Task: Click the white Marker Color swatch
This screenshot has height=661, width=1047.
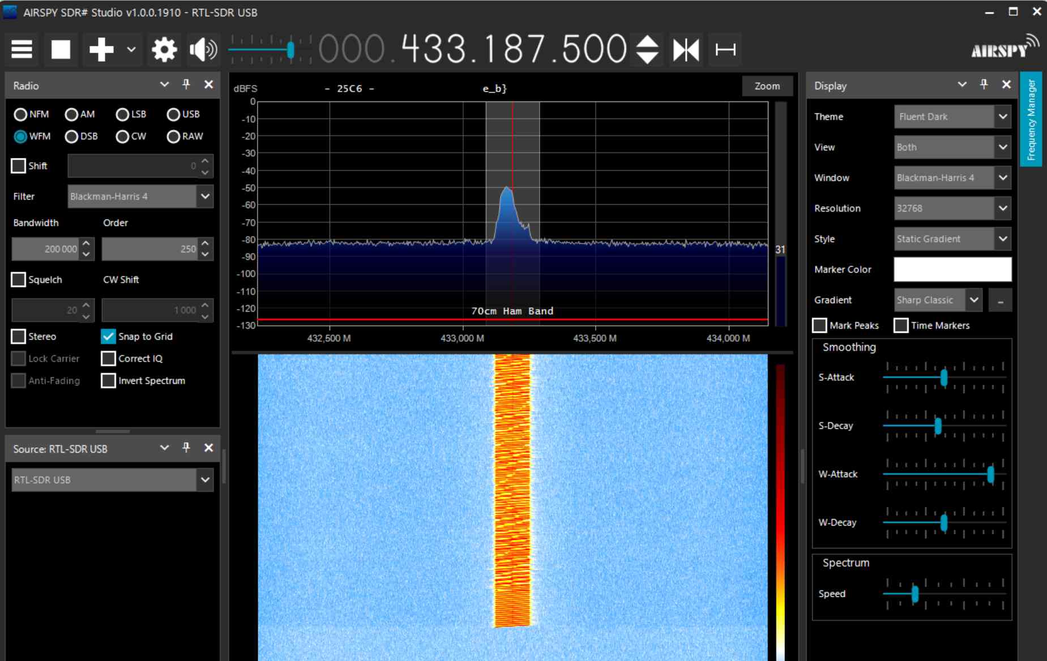Action: tap(952, 269)
